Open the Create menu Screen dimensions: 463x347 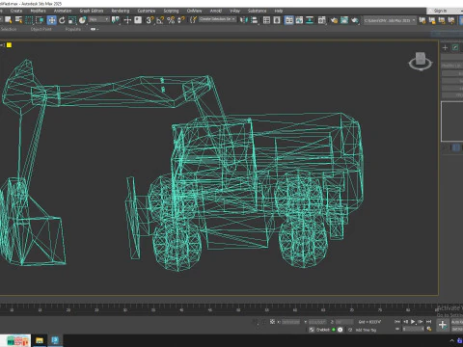coord(16,11)
